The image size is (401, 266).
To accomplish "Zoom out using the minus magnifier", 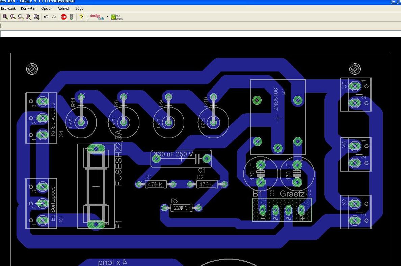I will [x=21, y=17].
